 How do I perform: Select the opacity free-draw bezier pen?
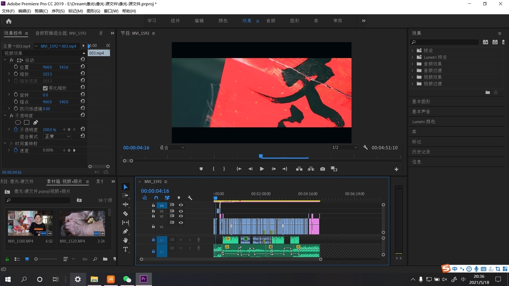click(35, 123)
